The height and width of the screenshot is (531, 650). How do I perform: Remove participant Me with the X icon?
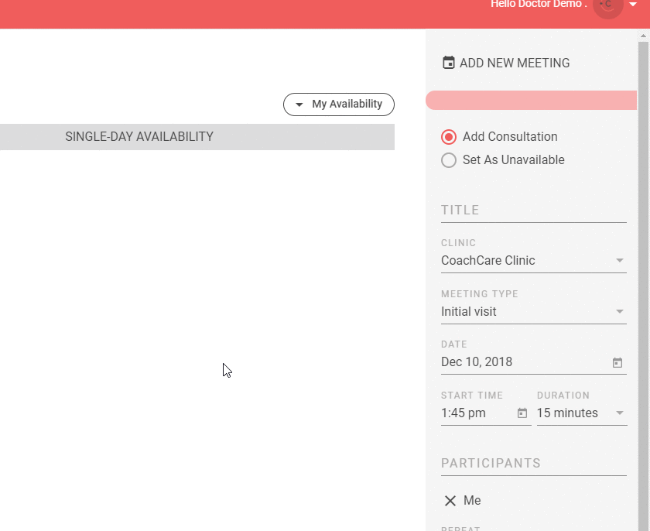450,501
